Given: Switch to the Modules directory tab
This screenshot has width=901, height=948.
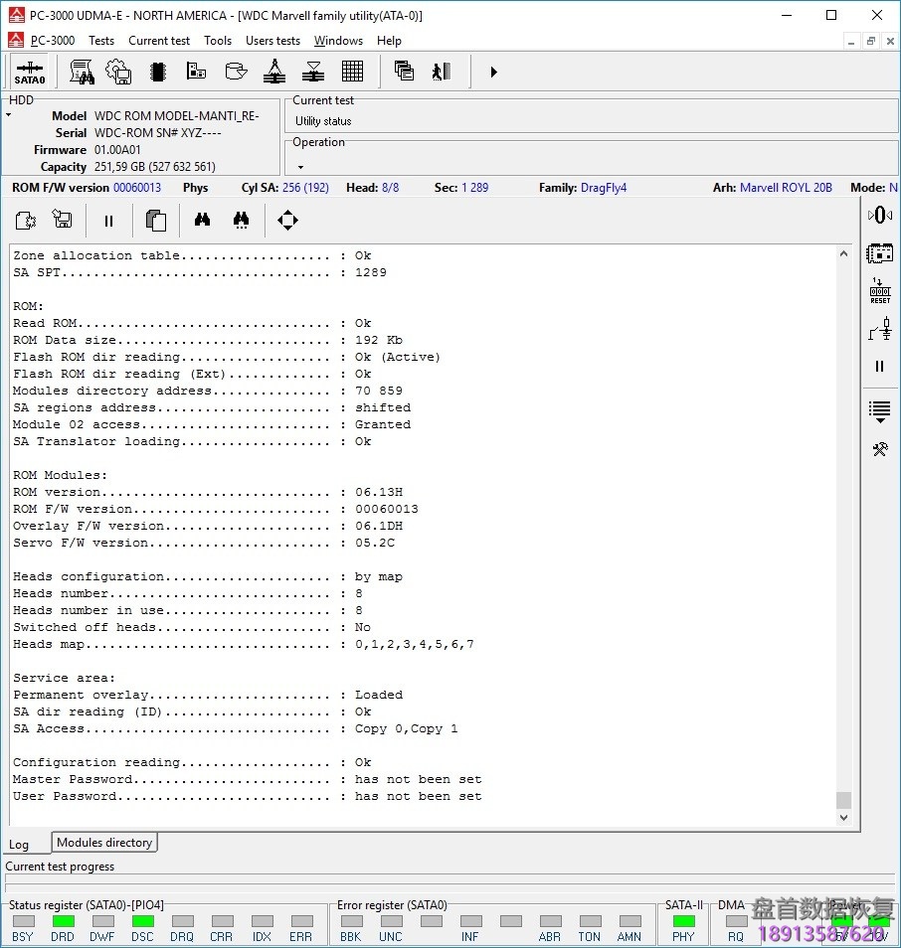Looking at the screenshot, I should pyautogui.click(x=104, y=843).
